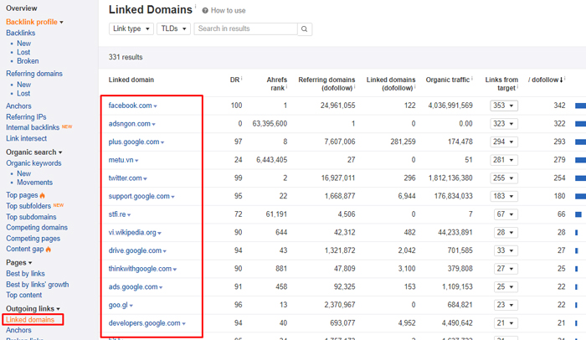Expand plus.google.com links 294 dropdown
Screen dimensions: 586x340
click(504, 142)
